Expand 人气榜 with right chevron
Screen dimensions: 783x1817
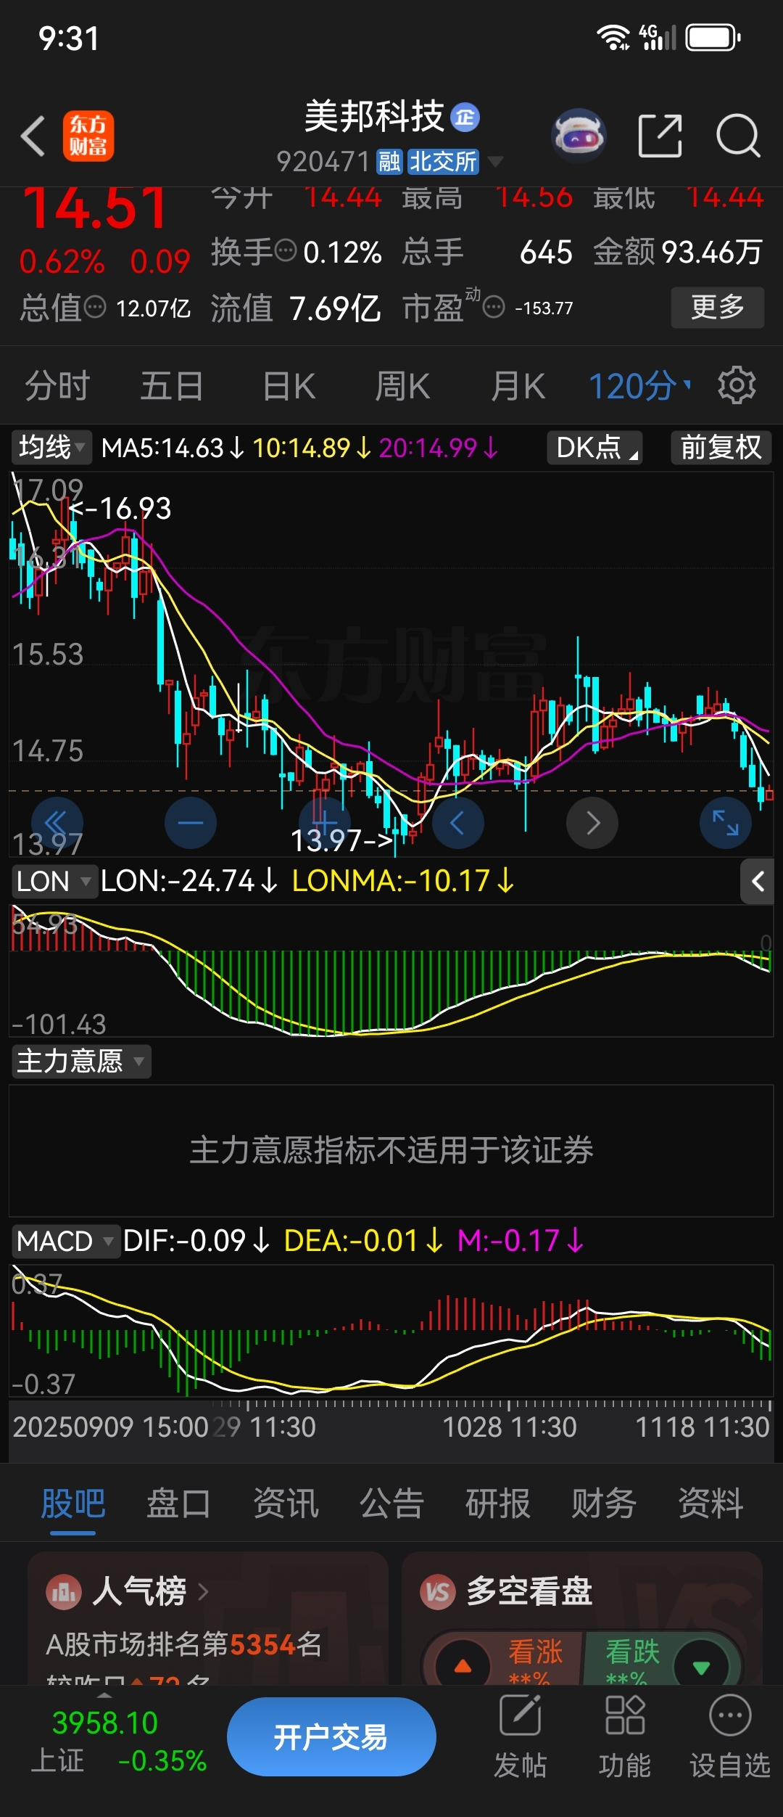click(203, 1591)
